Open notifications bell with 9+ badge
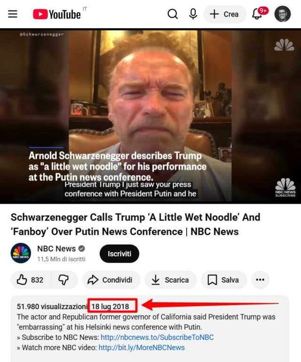 [259, 14]
